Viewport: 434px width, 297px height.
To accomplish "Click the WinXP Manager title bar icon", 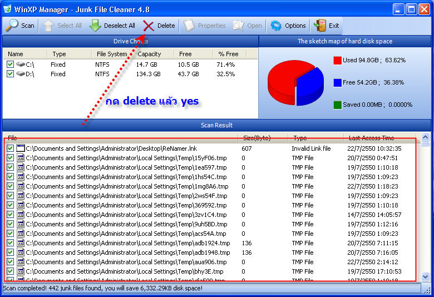I will [x=7, y=9].
